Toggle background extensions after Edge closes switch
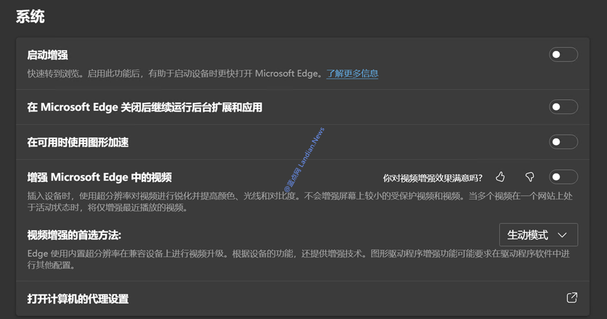607x319 pixels. (563, 107)
